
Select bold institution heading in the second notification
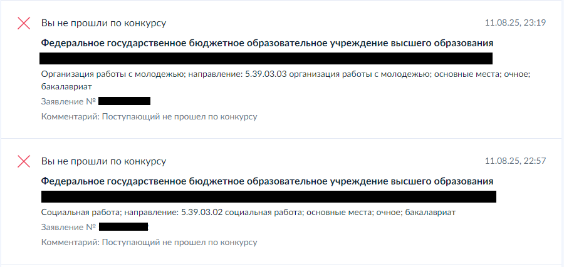pyautogui.click(x=267, y=181)
